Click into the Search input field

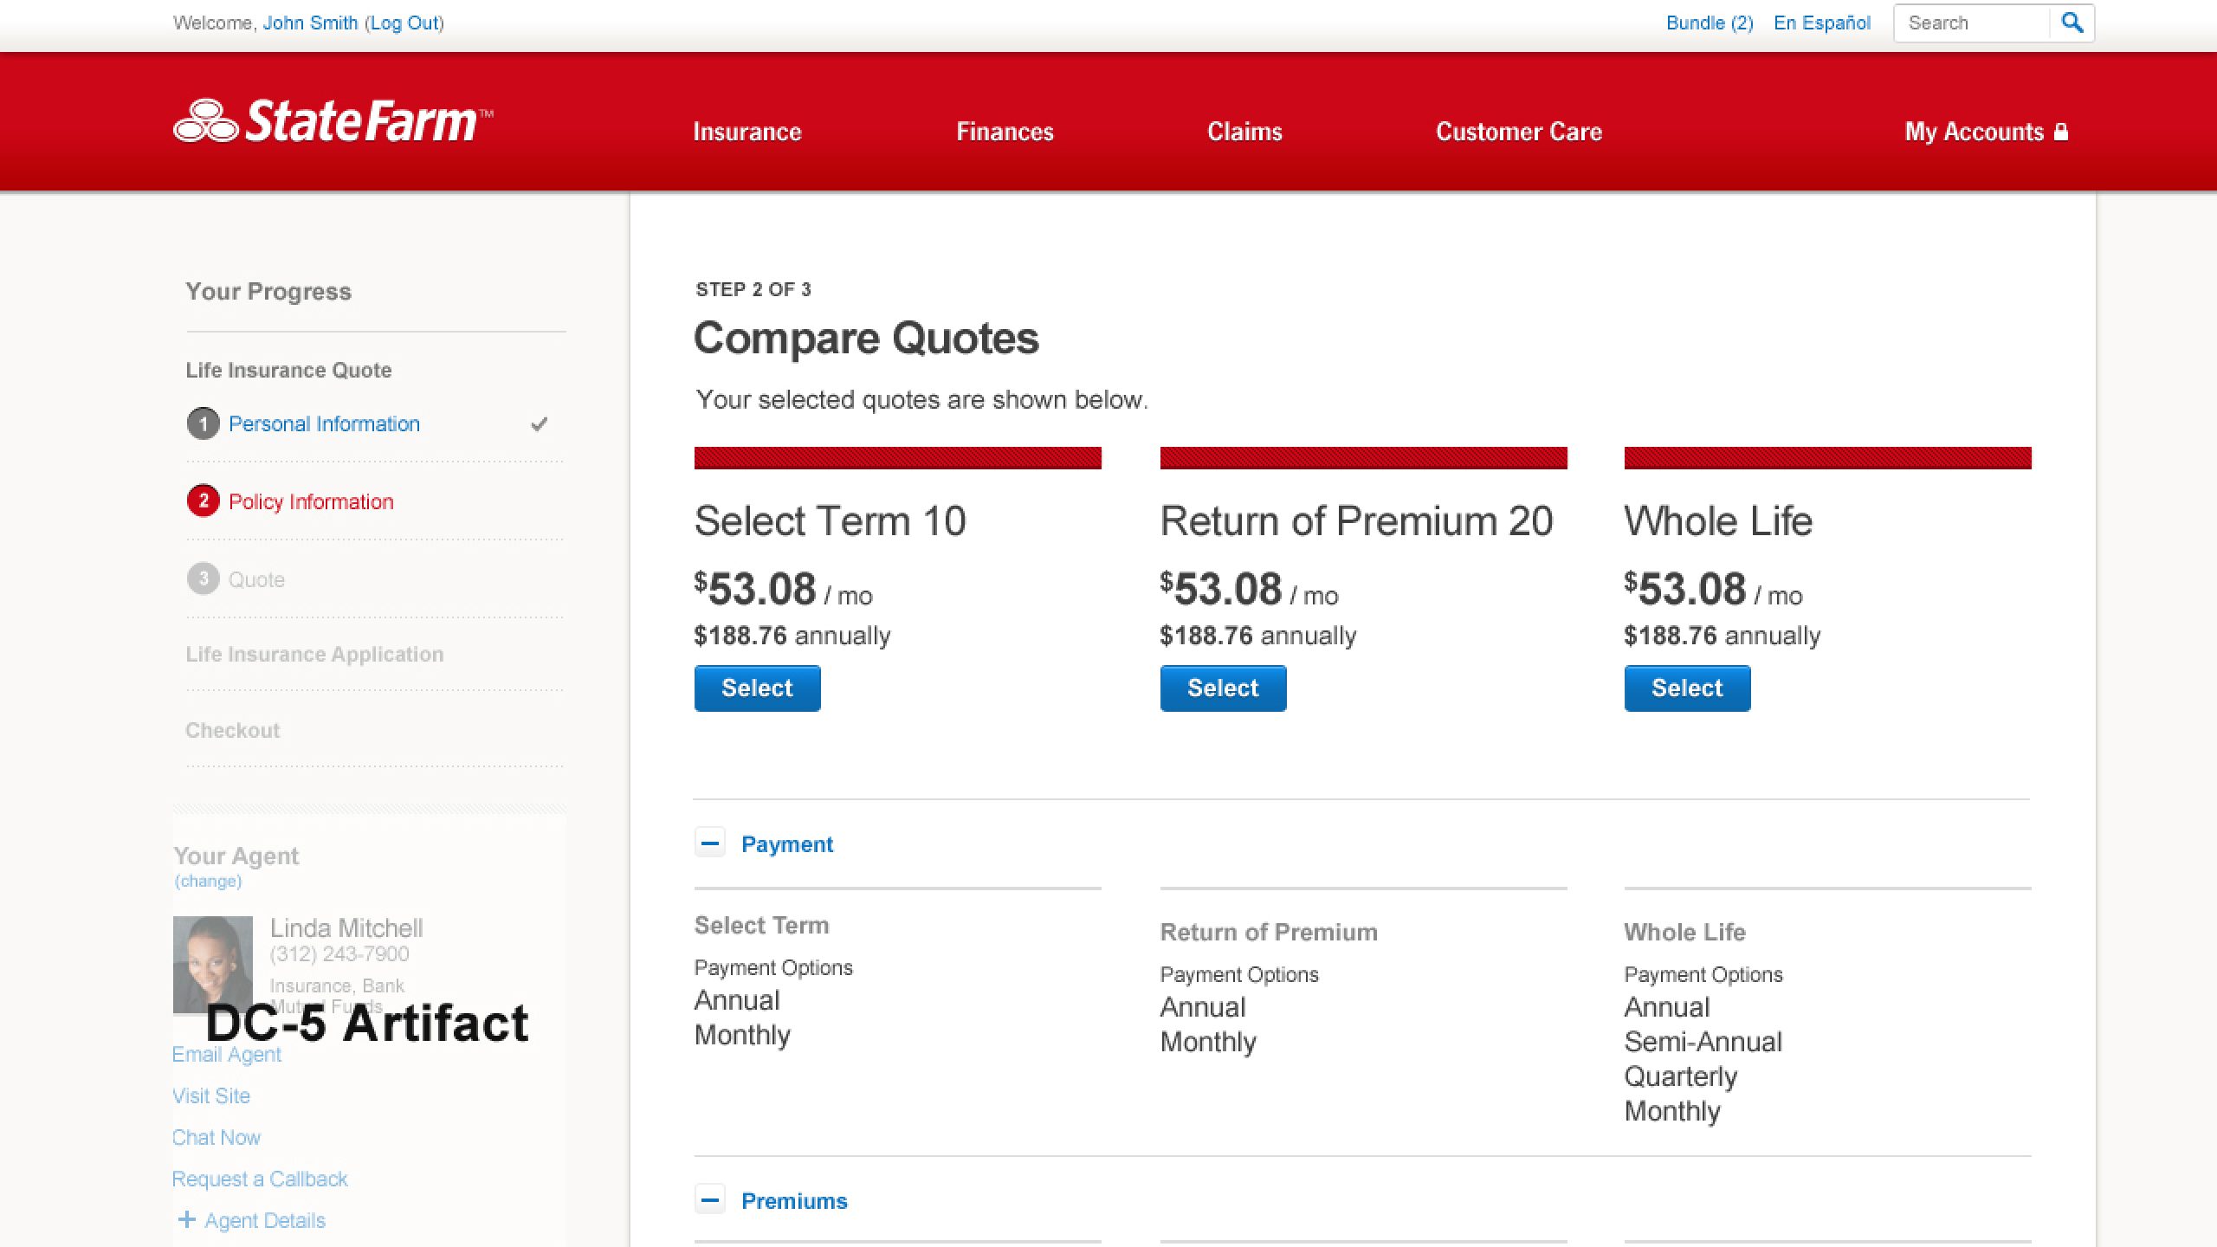pos(1971,23)
